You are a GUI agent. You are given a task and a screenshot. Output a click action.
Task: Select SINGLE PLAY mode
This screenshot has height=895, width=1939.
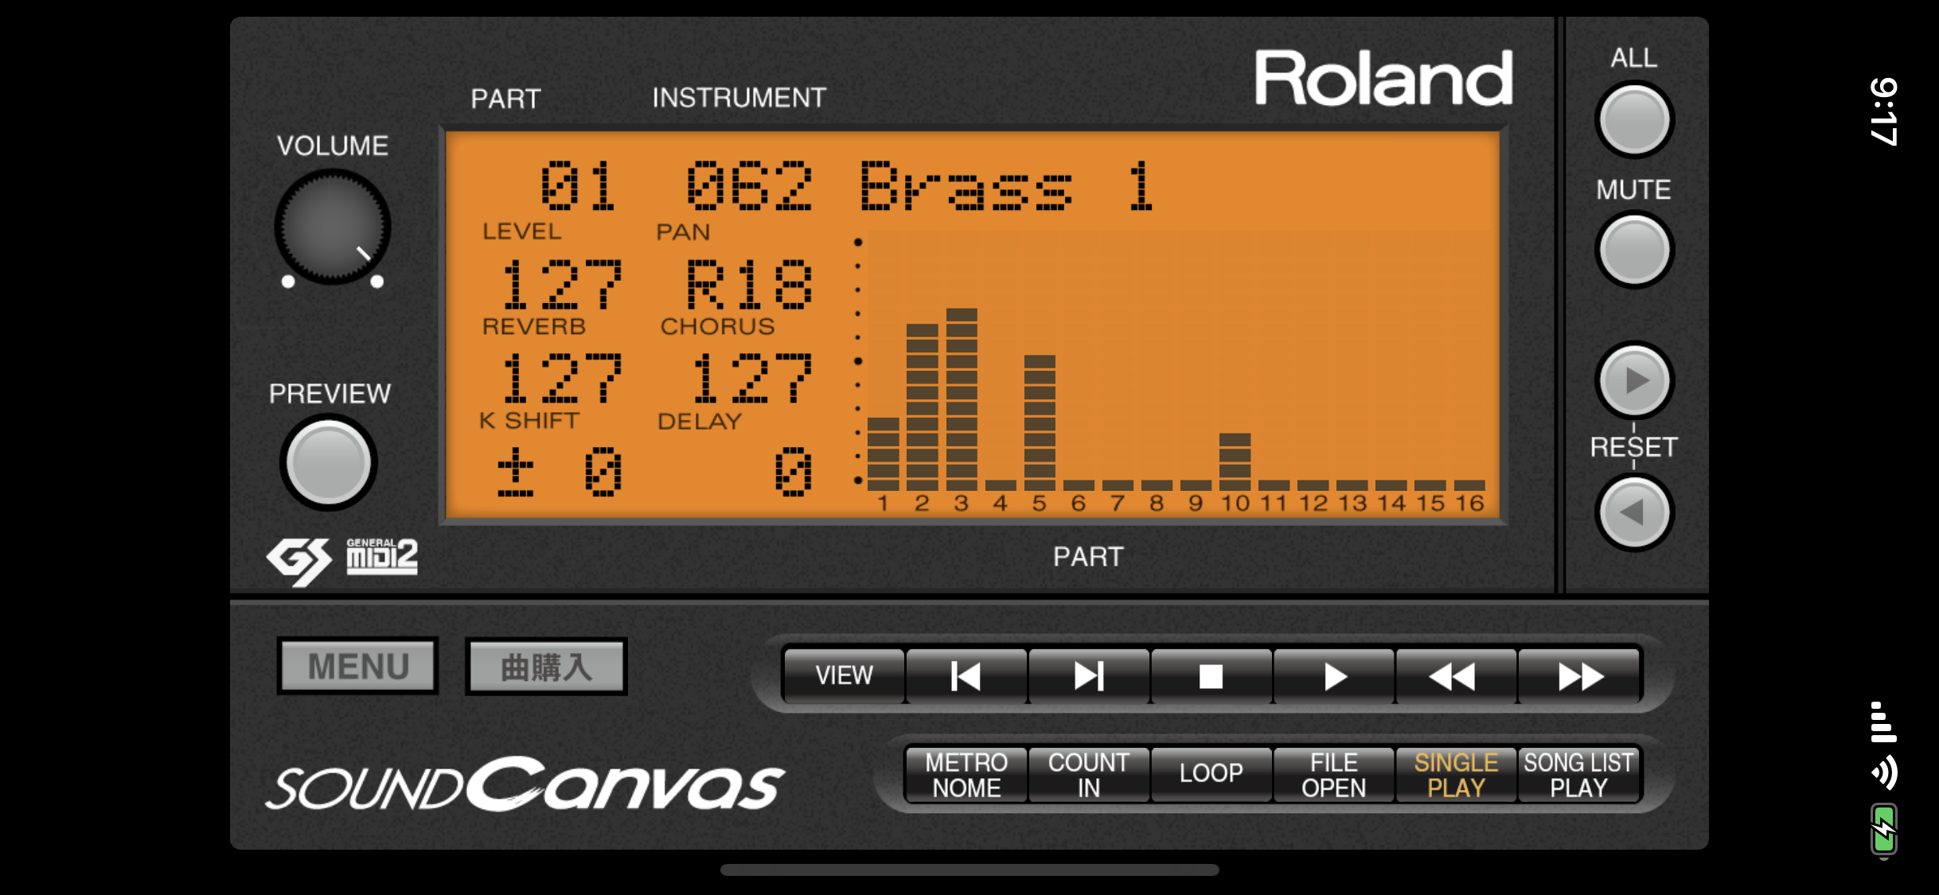[1456, 774]
